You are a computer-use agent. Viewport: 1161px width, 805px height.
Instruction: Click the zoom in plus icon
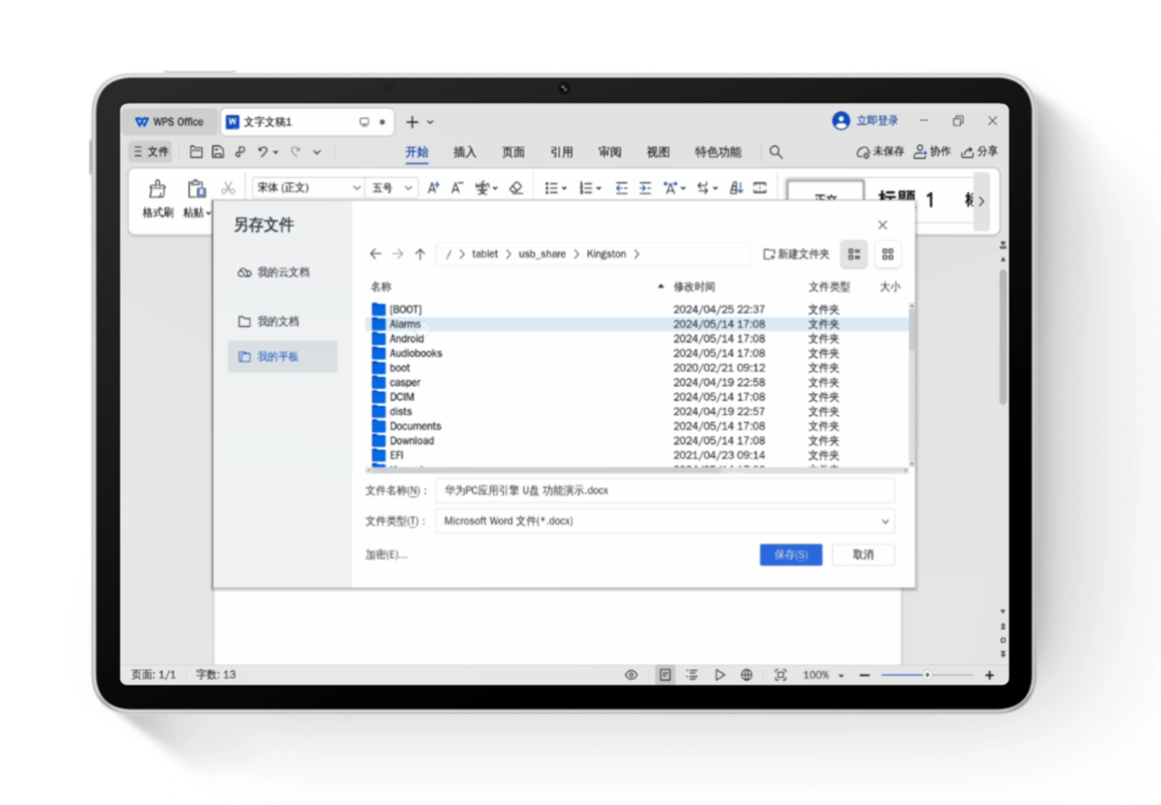[x=989, y=675]
